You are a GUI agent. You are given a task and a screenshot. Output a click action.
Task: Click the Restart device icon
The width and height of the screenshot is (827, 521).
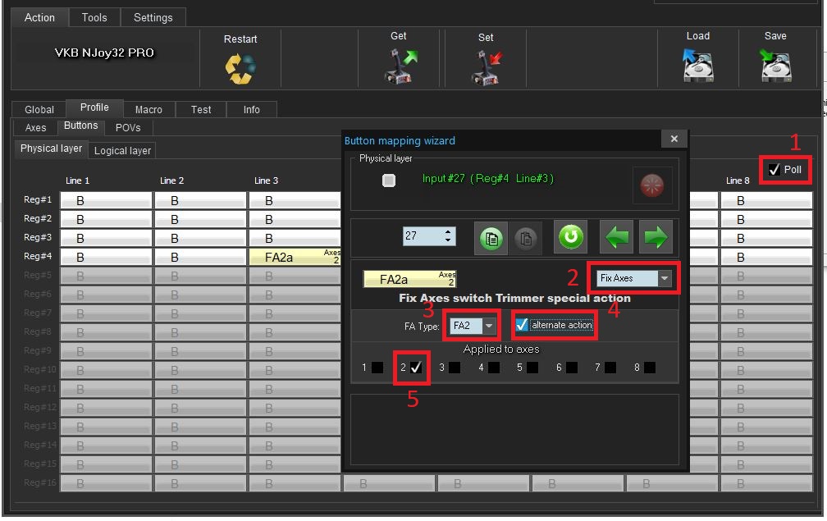[x=240, y=68]
